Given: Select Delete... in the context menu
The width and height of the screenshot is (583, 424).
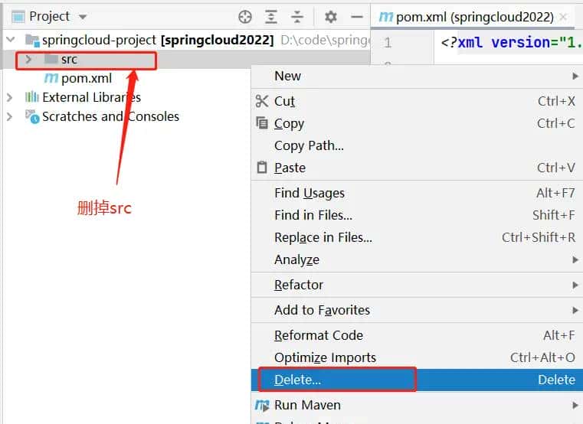Looking at the screenshot, I should tap(297, 380).
